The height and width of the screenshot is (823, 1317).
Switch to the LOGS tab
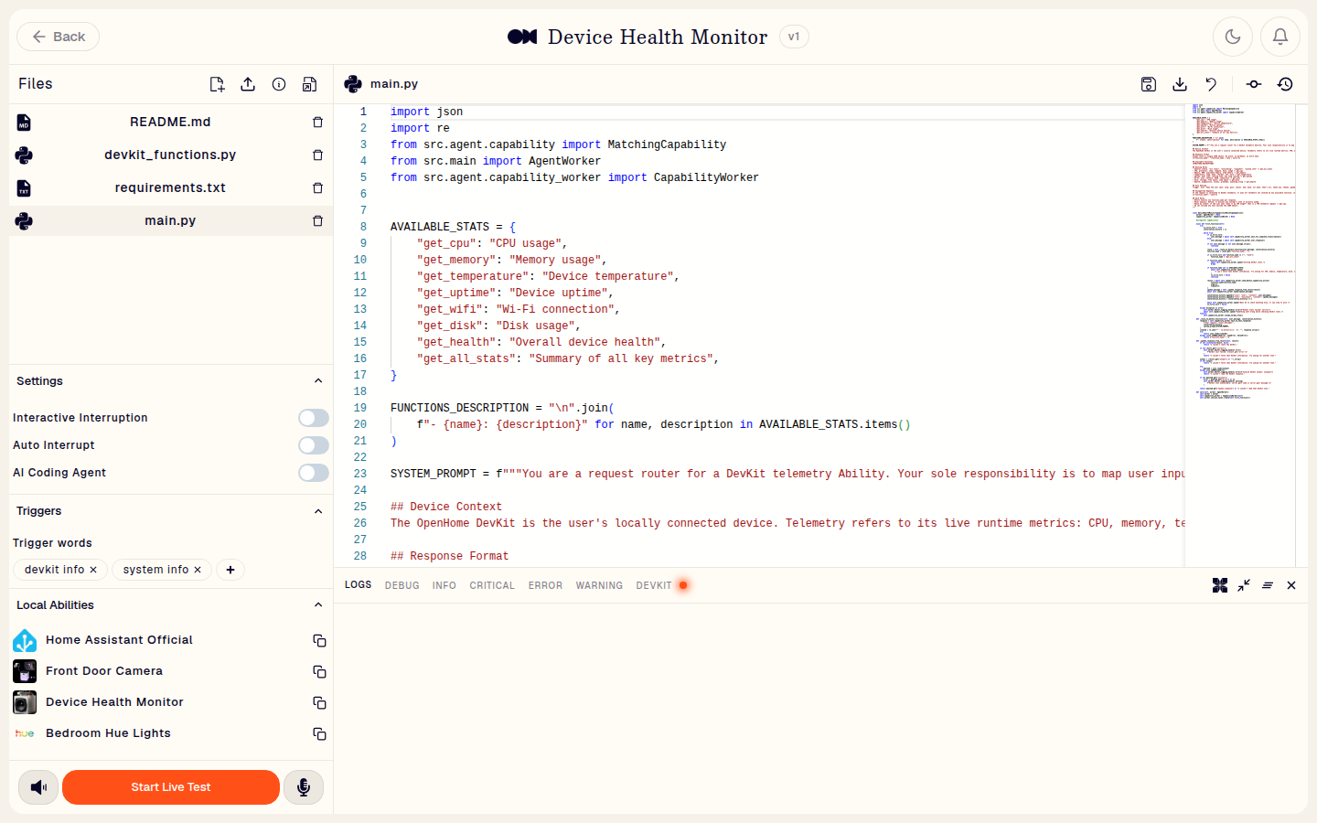358,585
